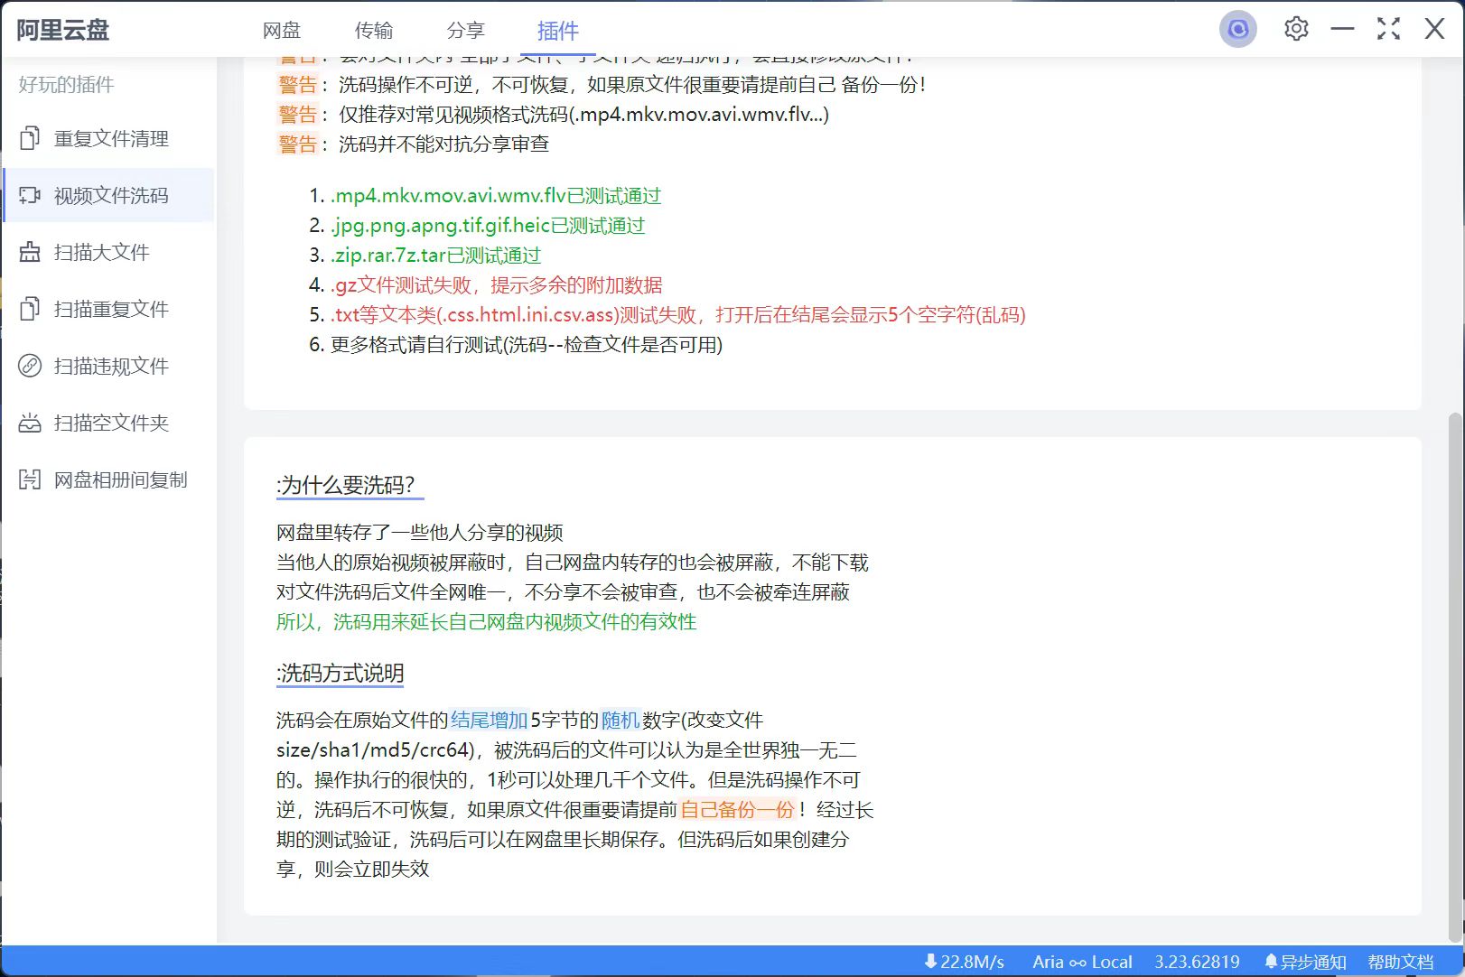Click the 网盘相册间复制 sidebar icon
The image size is (1465, 977).
click(30, 479)
